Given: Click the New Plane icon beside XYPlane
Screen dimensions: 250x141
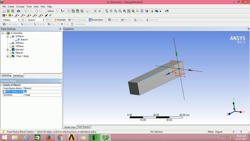Looking at the screenshot, I should click(x=23, y=20).
